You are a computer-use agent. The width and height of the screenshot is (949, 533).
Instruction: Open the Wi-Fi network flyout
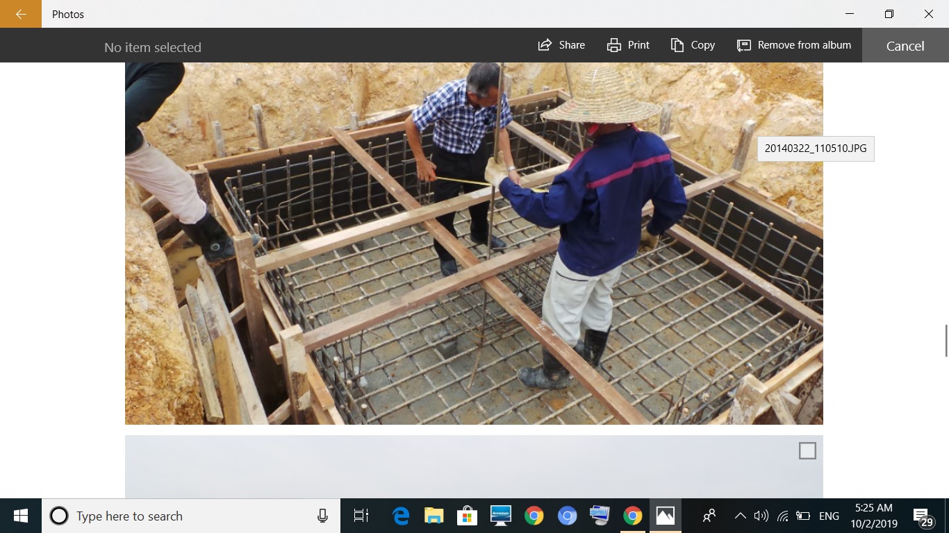783,516
